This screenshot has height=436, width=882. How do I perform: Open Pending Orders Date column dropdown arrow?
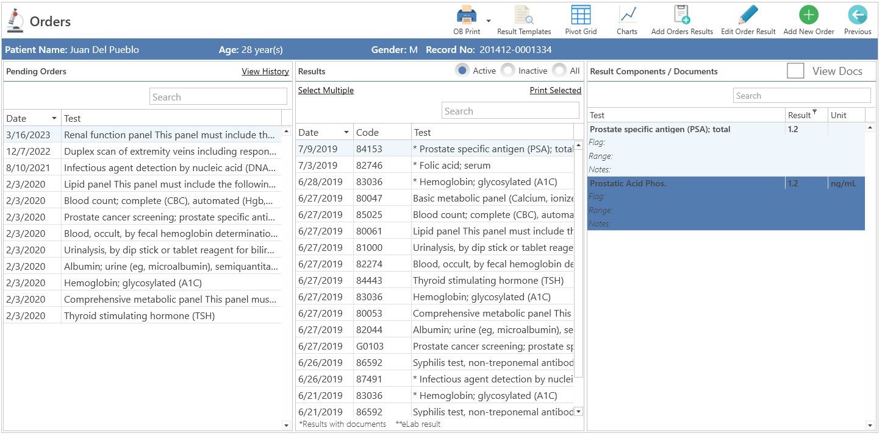54,118
